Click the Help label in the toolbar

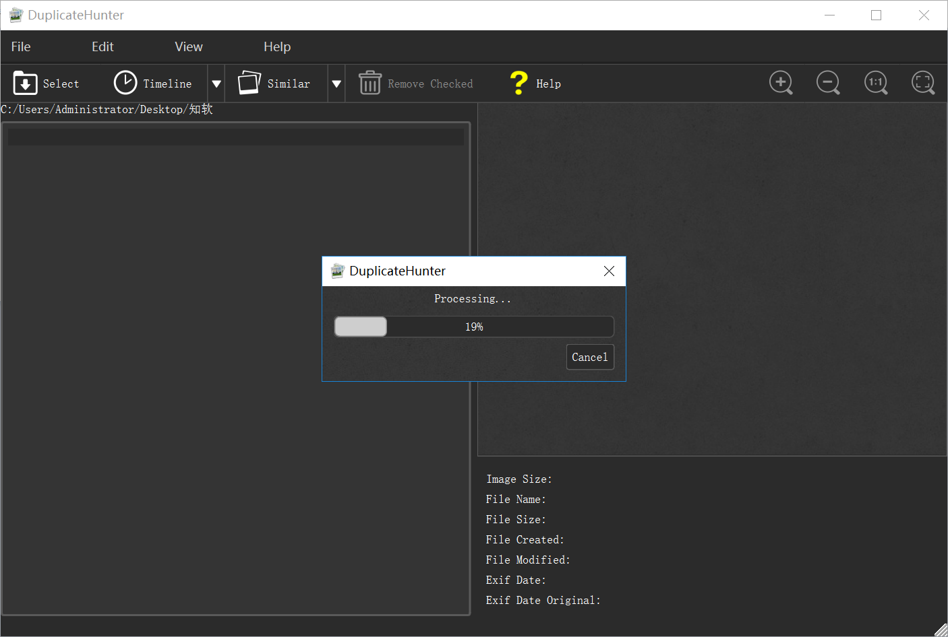click(x=549, y=83)
